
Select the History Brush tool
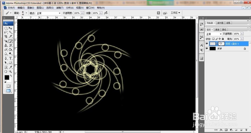11,45
